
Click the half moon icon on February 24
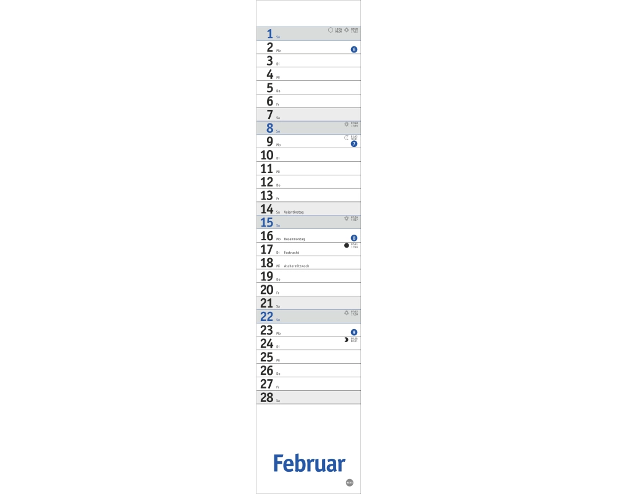(x=347, y=340)
